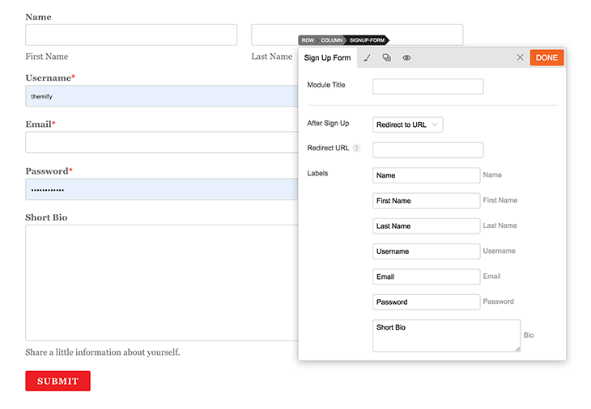591x409 pixels.
Task: Click the Username field containing themify
Action: pos(162,96)
